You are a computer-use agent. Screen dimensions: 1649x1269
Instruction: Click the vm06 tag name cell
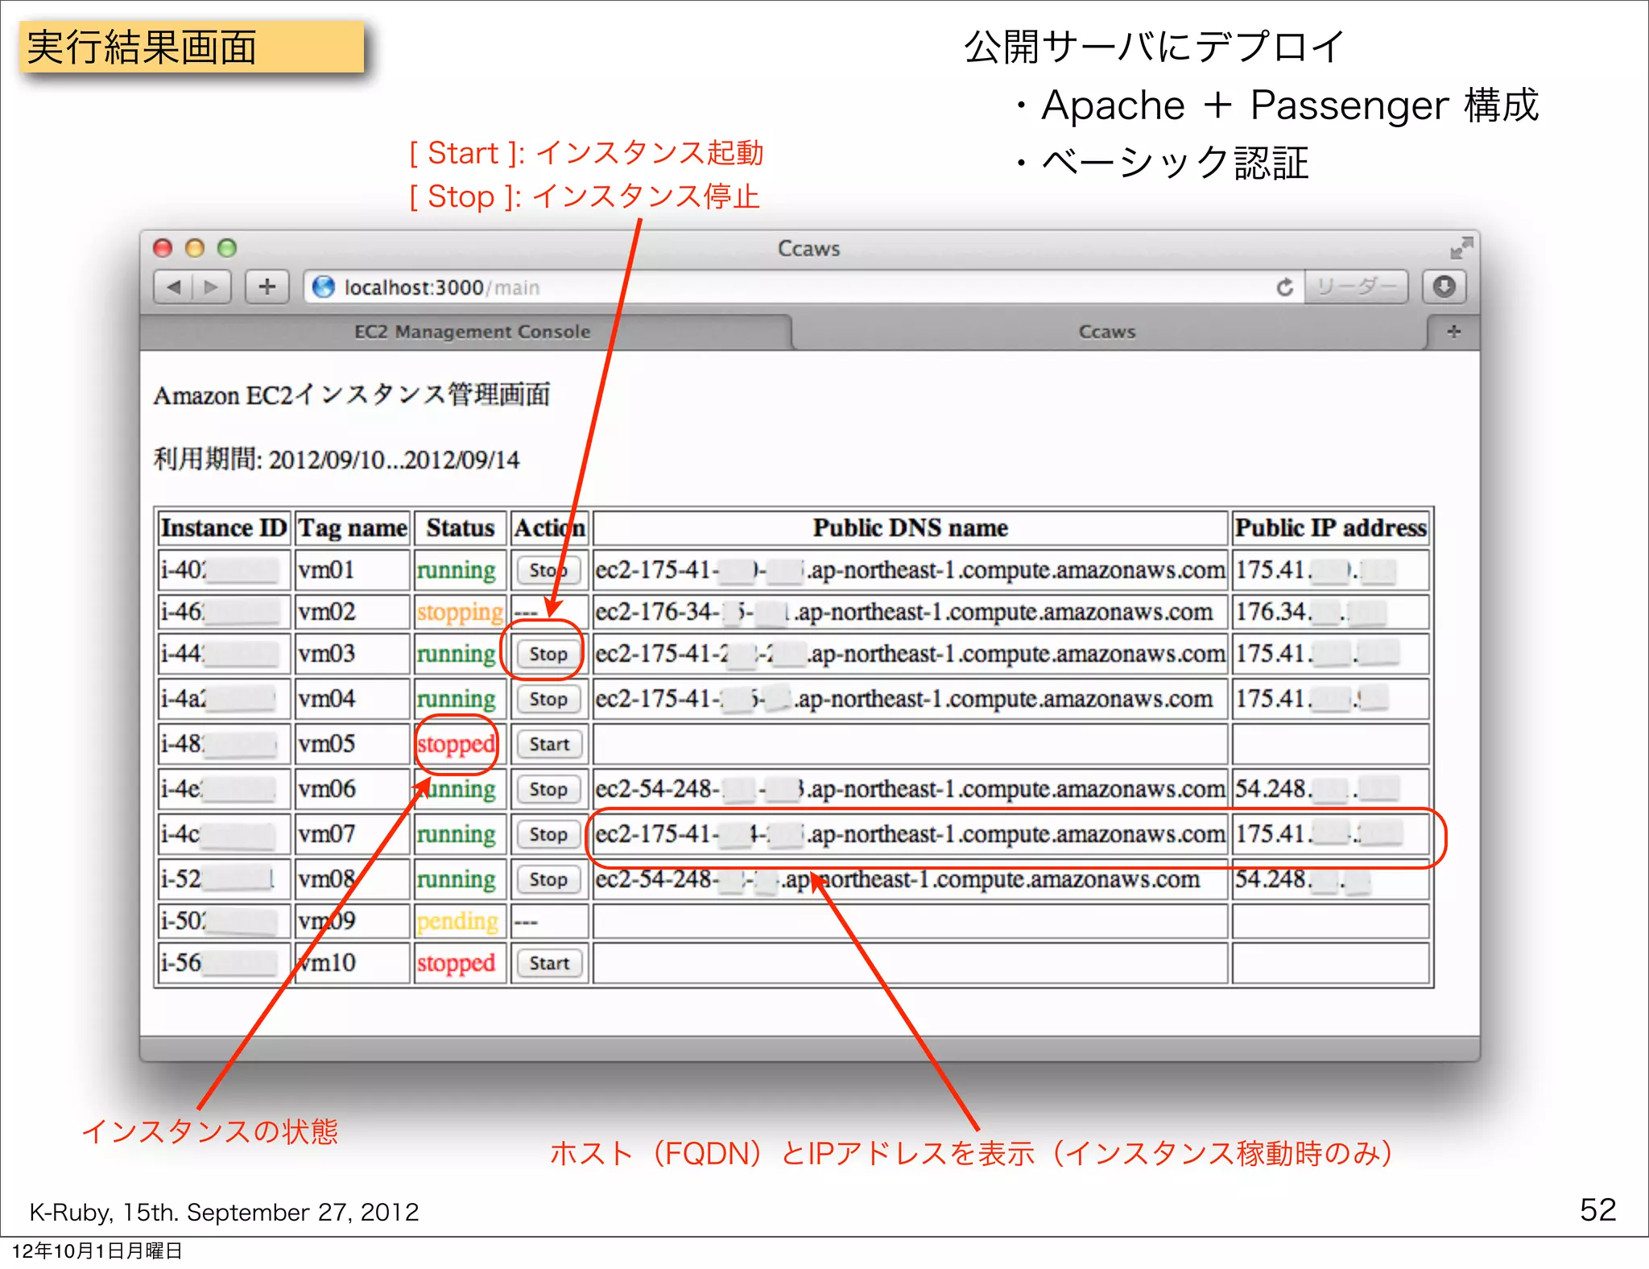(x=353, y=789)
